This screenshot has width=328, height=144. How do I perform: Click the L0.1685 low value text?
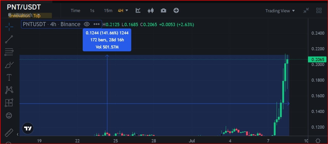click(130, 25)
